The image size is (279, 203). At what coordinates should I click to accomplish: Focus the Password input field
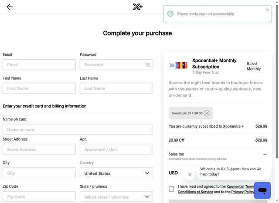click(116, 65)
